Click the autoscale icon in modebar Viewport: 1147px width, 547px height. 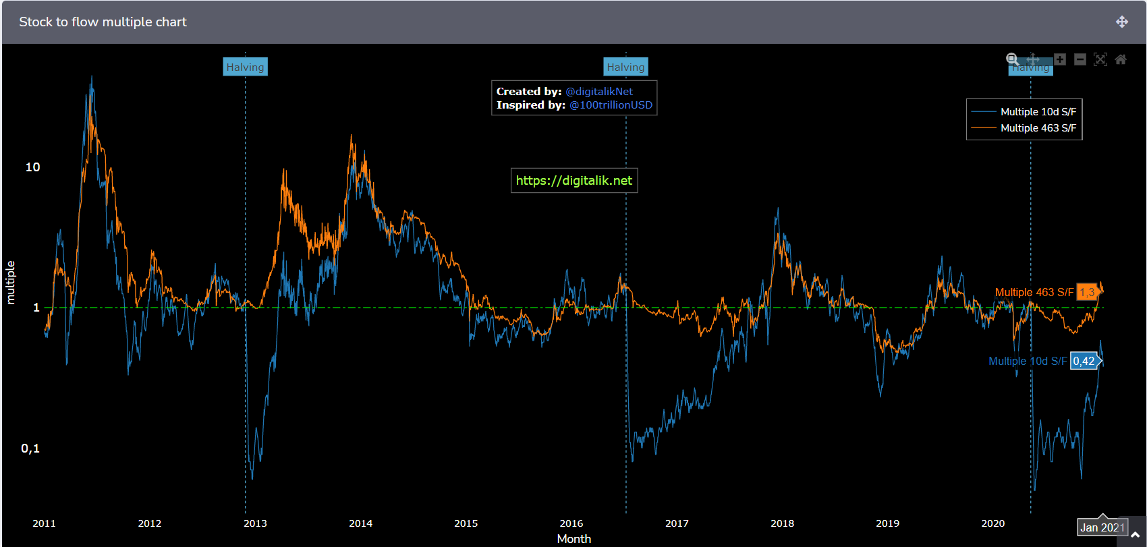[1100, 59]
